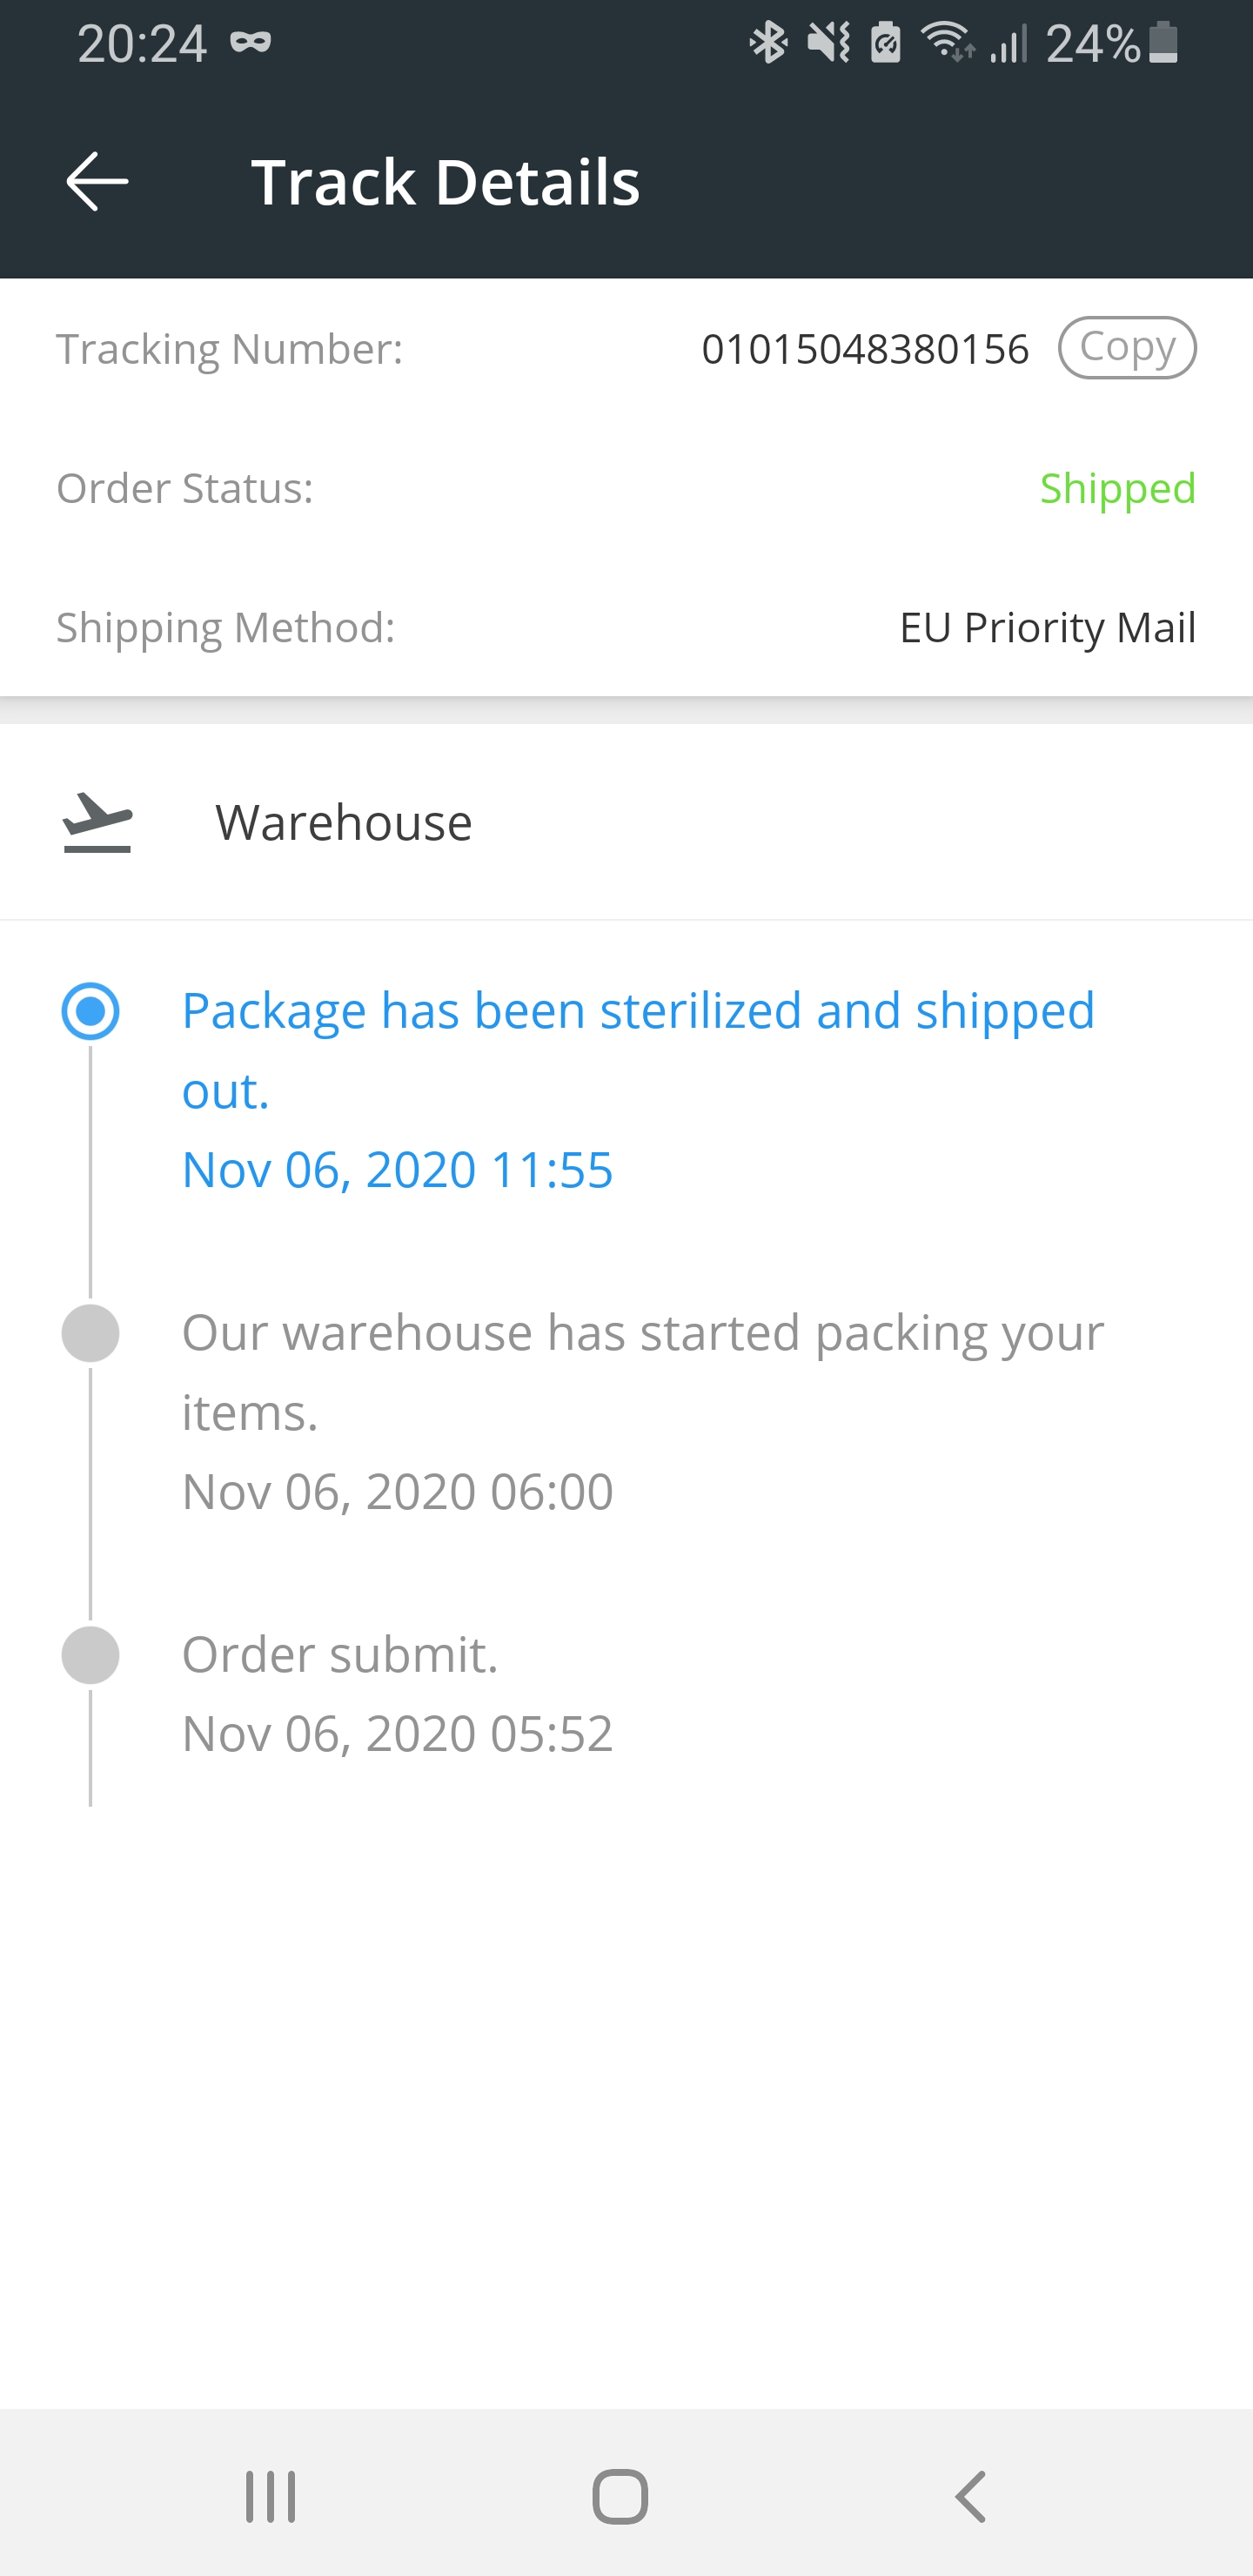Tap the EU Priority Mail shipping method
The image size is (1253, 2576).
pos(1047,627)
